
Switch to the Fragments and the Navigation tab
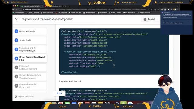pyautogui.click(x=32, y=6)
